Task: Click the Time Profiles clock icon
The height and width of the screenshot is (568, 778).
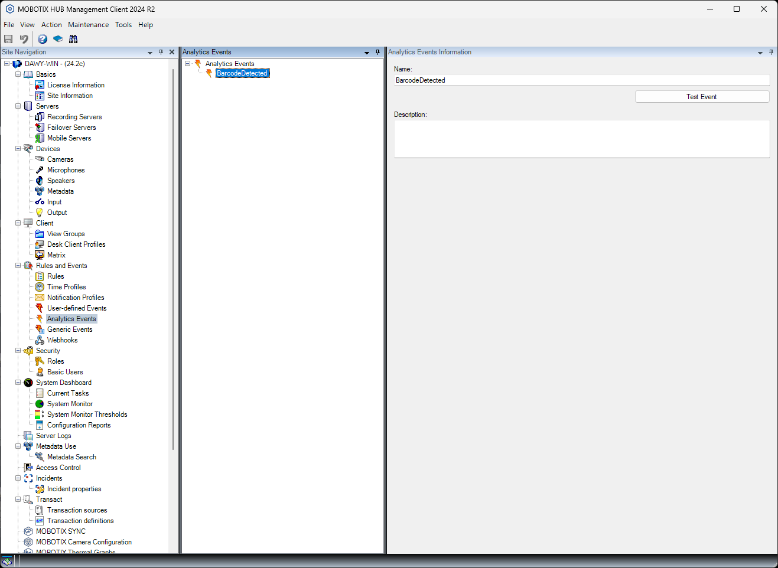Action: [40, 287]
